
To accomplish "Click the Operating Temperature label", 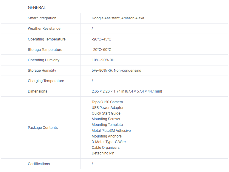I will coord(47,39).
